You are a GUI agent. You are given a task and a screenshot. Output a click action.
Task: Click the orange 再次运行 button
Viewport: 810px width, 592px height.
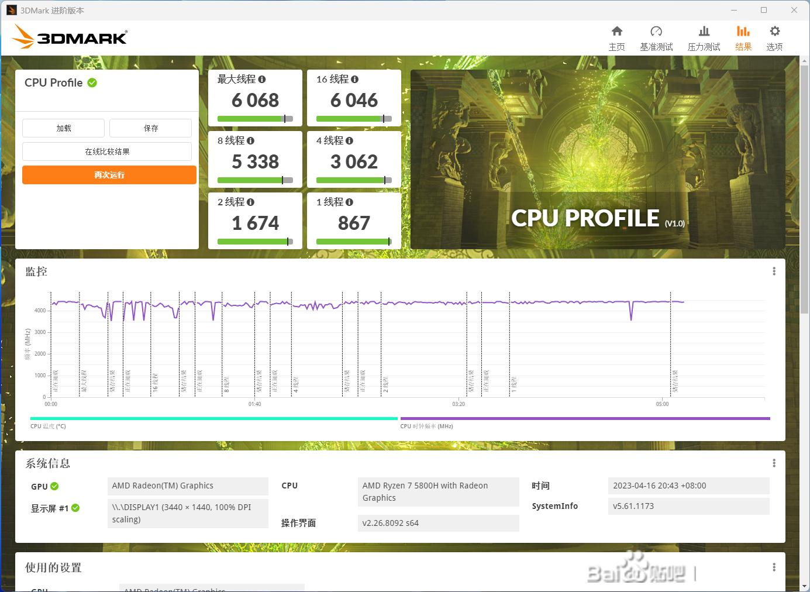109,175
